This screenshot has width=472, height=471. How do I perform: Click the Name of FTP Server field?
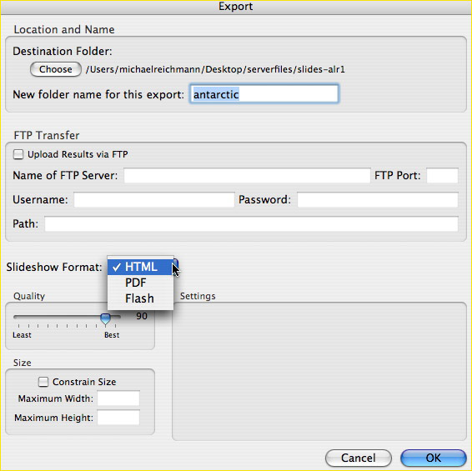(x=247, y=175)
